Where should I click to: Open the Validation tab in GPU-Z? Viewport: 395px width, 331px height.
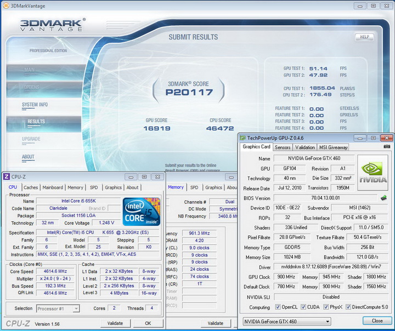coord(305,147)
